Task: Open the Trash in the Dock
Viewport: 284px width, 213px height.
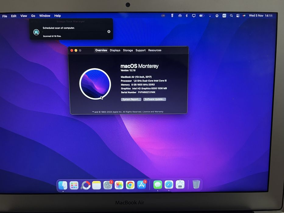Action: (196, 184)
